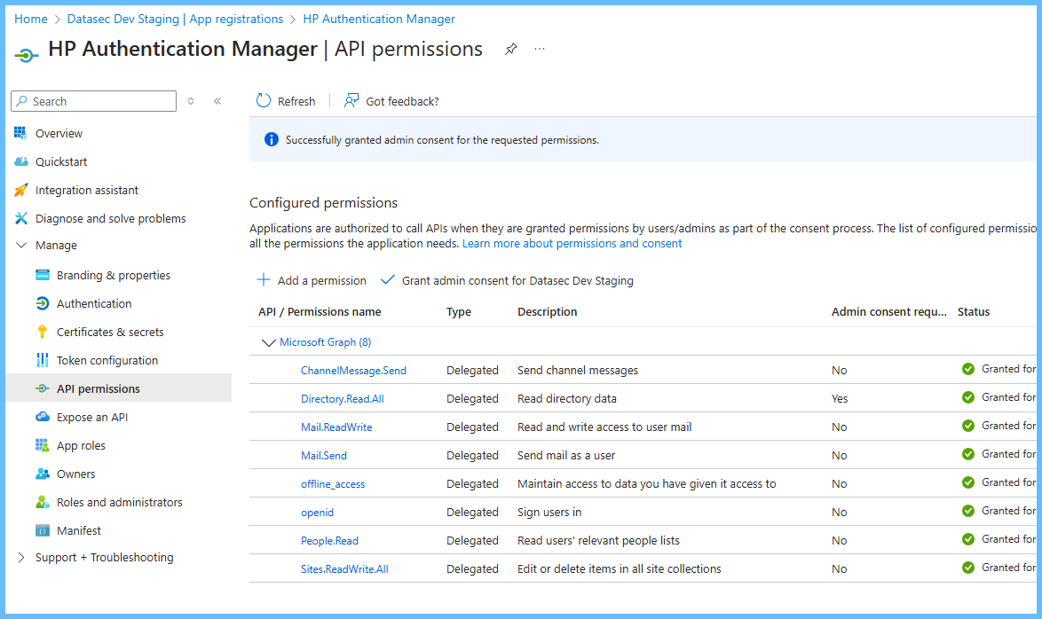Click the Diagnose and solve problems wrench icon

click(x=21, y=218)
